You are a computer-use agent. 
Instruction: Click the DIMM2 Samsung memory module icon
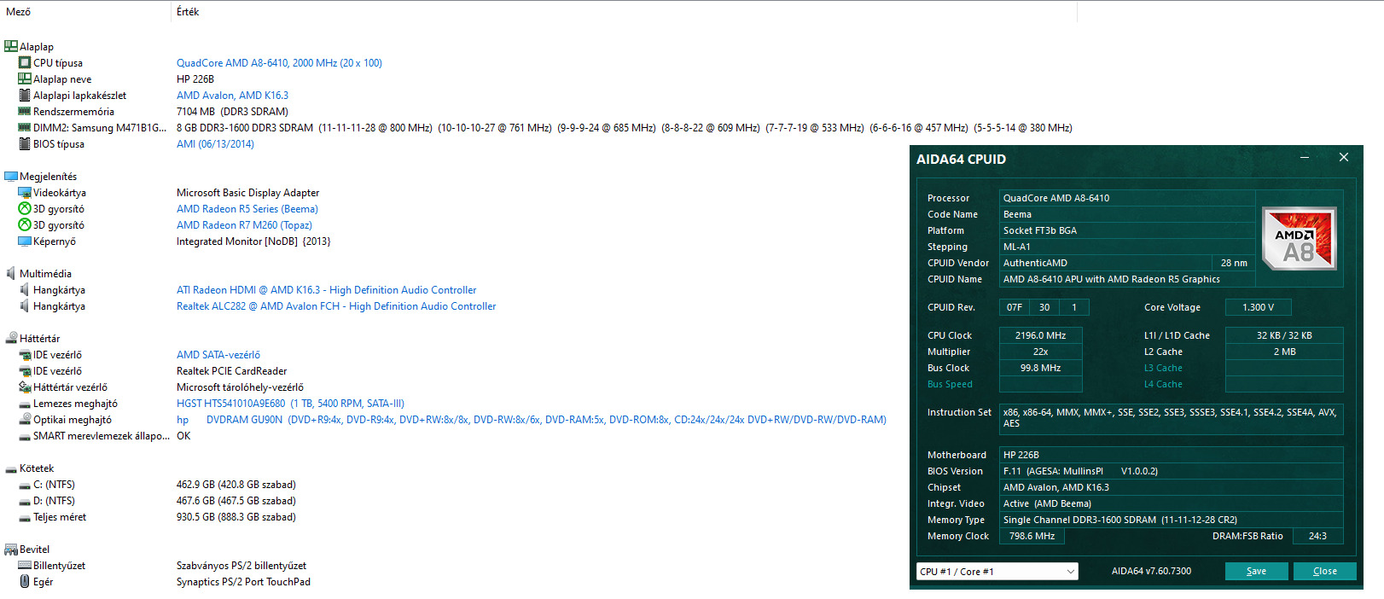25,127
